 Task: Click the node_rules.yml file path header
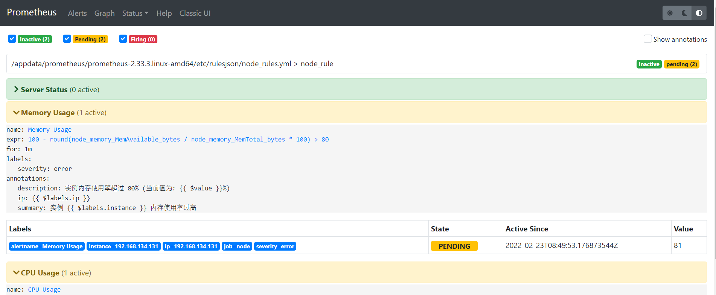pyautogui.click(x=172, y=64)
